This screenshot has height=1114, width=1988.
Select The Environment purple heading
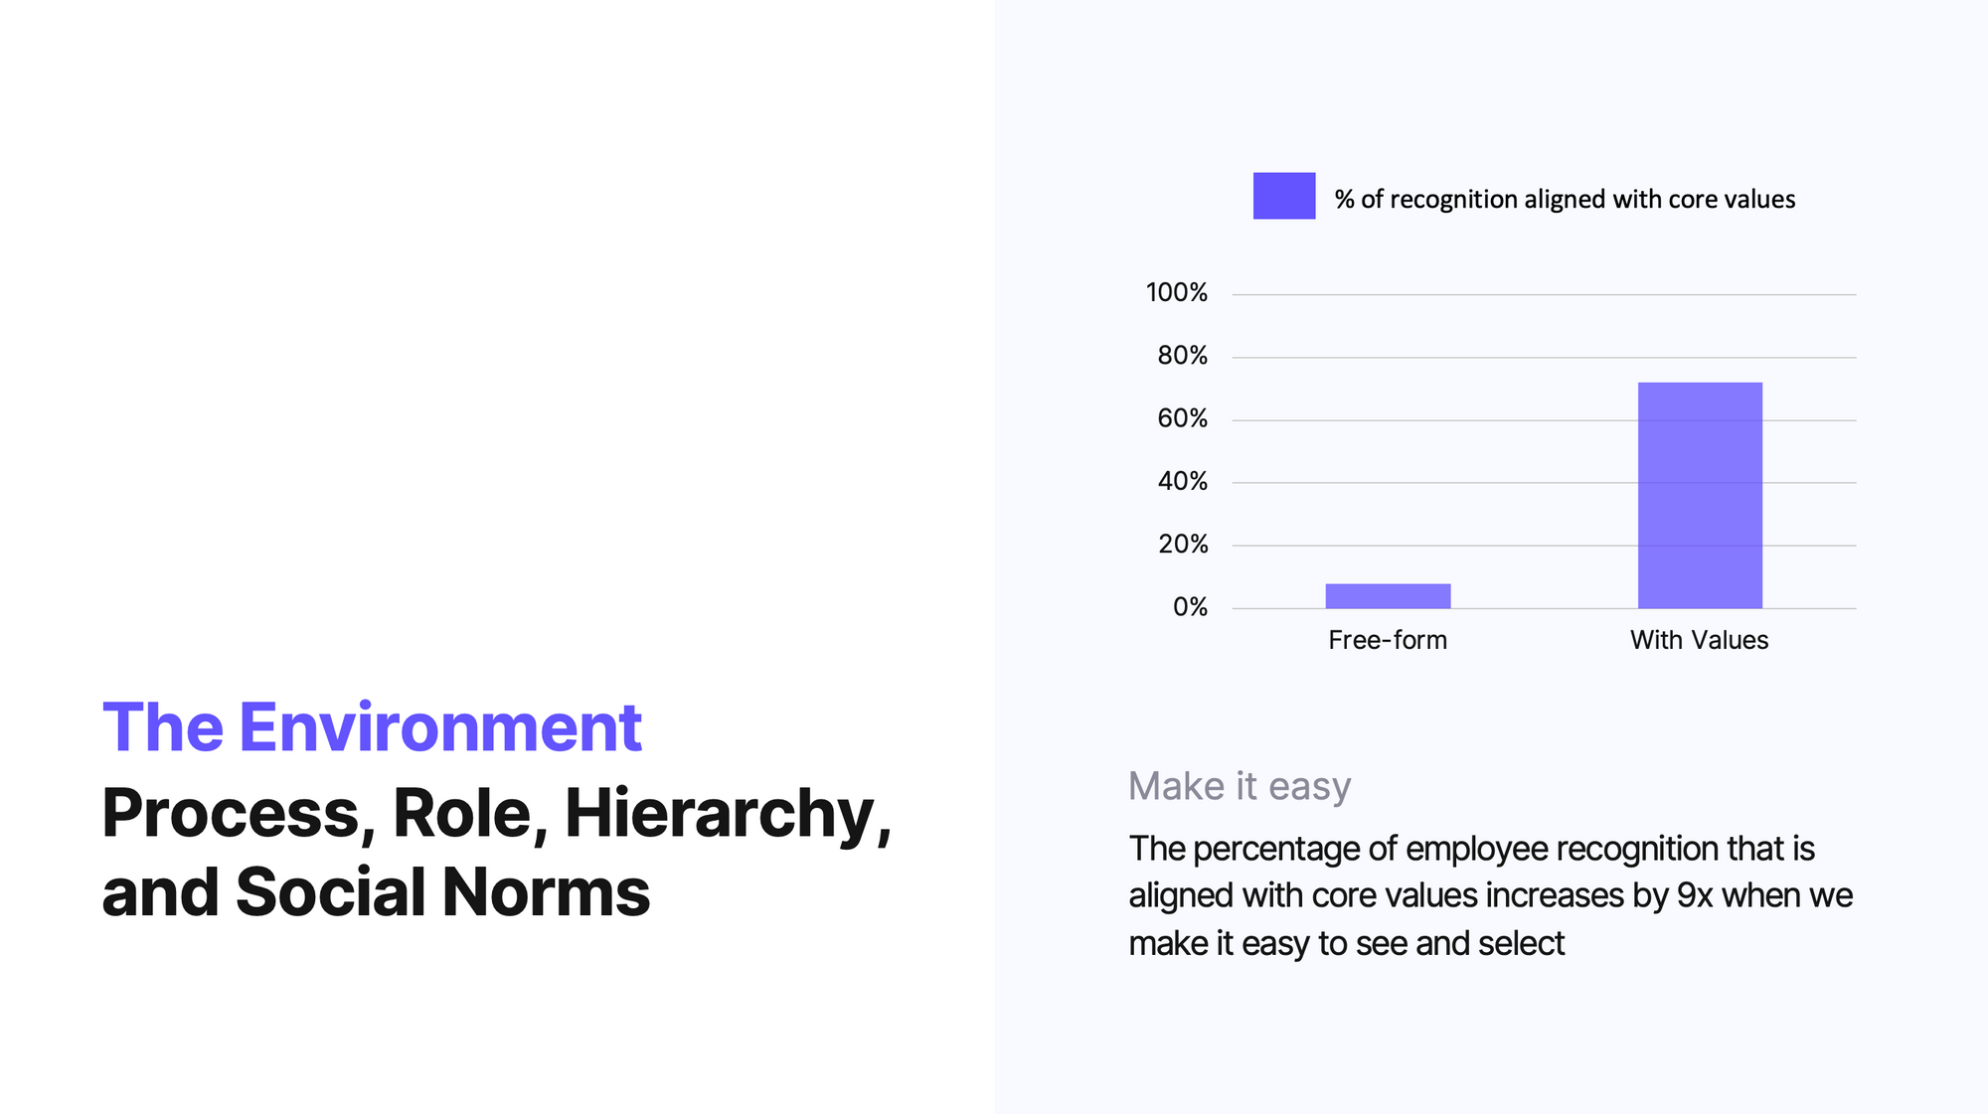372,727
